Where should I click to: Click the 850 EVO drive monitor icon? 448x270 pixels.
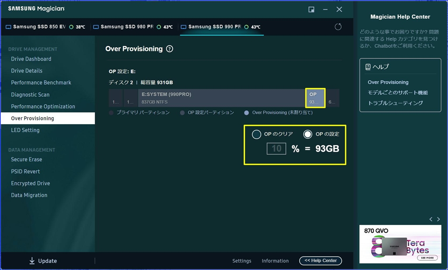[9, 27]
